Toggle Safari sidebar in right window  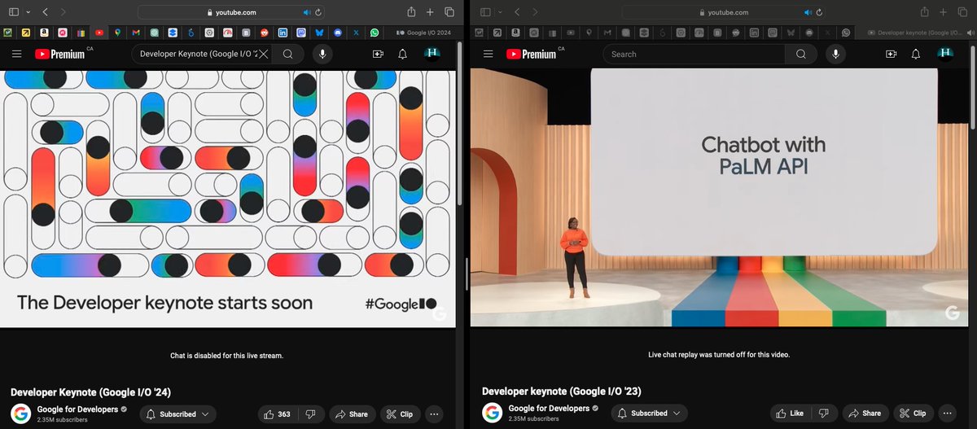[x=486, y=12]
